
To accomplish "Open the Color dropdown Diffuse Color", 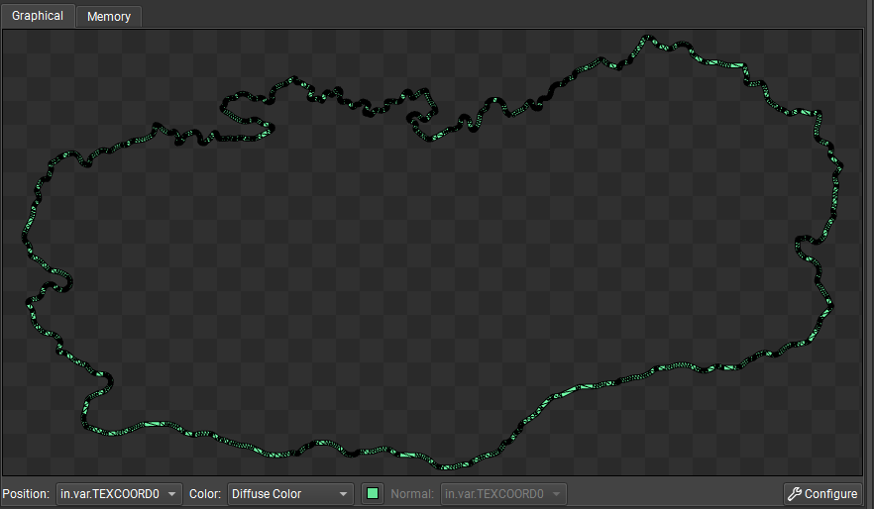I will (x=290, y=494).
